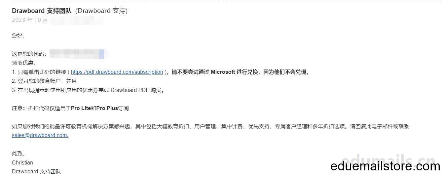Click the 您好 greeting line
This screenshot has width=443, height=175.
18,36
